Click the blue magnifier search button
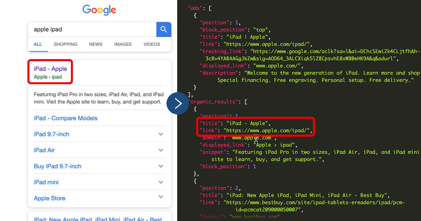This screenshot has width=421, height=221. tap(164, 29)
